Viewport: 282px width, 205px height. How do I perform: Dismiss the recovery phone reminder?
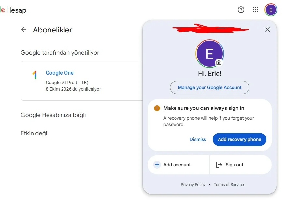tap(198, 139)
